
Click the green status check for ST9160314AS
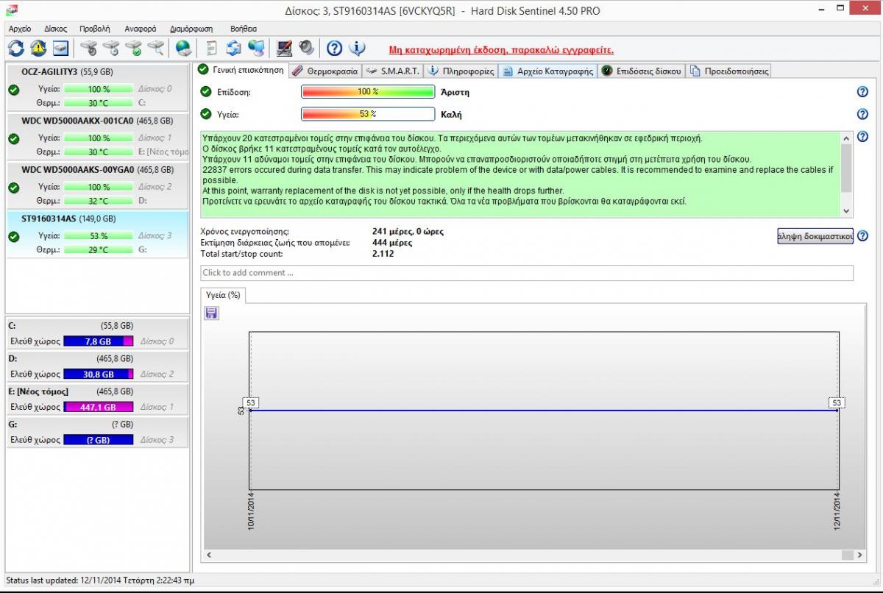pos(13,236)
